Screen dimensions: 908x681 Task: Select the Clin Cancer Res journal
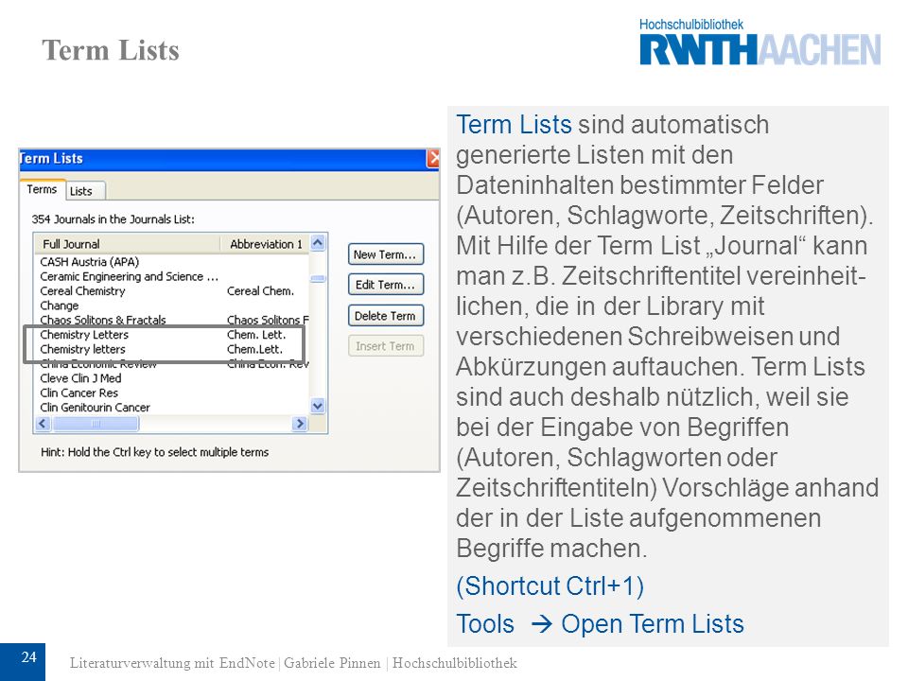tap(79, 393)
